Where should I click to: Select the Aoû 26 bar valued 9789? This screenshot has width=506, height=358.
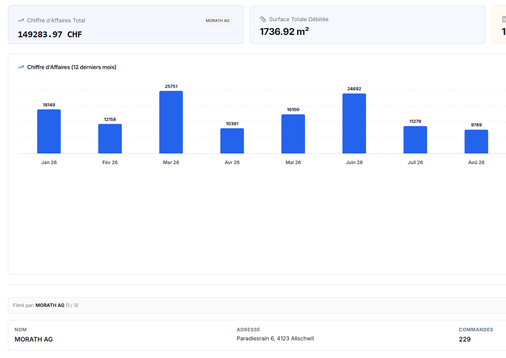tap(477, 142)
